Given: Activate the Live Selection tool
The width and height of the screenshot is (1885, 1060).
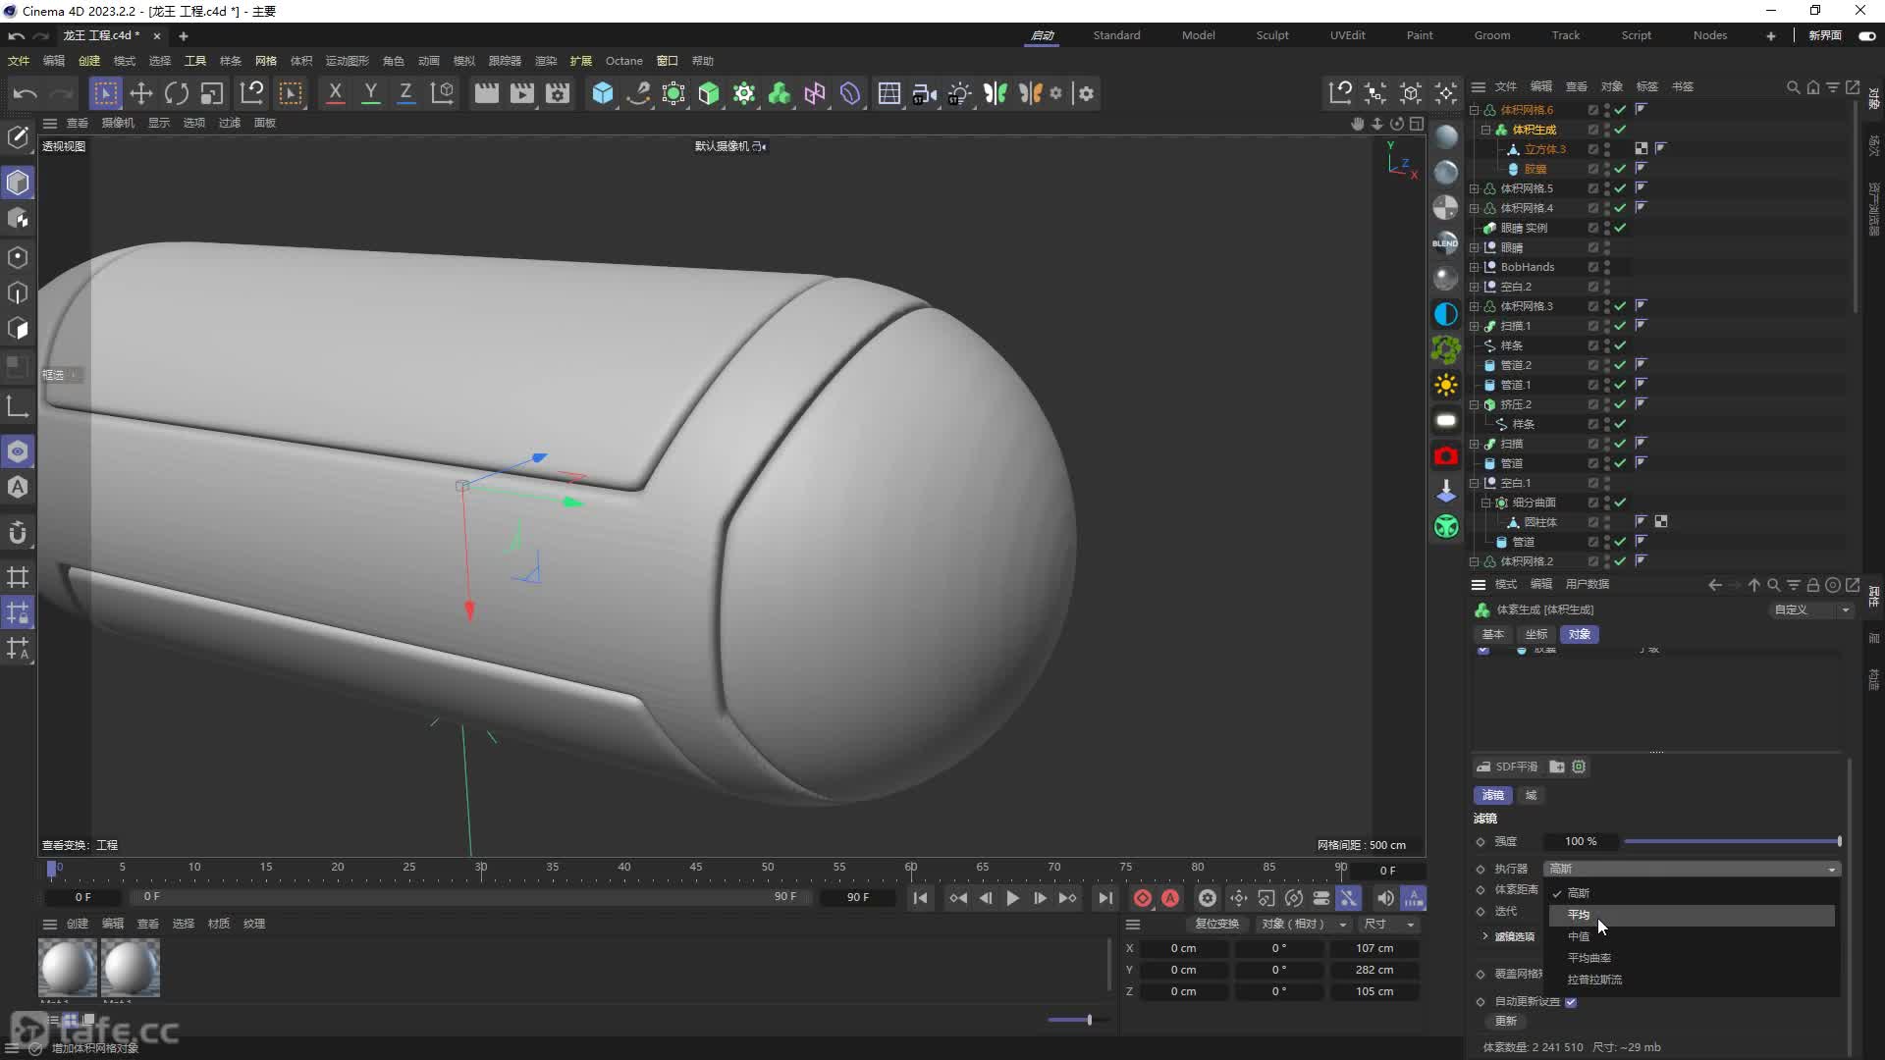Looking at the screenshot, I should pyautogui.click(x=106, y=93).
